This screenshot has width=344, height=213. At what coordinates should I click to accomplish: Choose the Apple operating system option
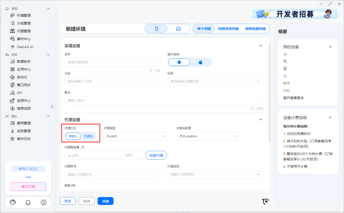[x=201, y=62]
